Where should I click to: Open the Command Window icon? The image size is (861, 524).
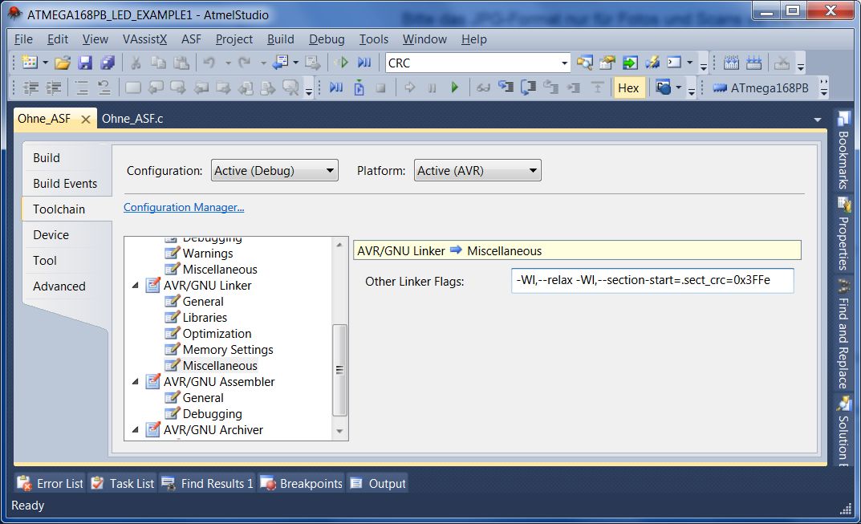tap(674, 63)
